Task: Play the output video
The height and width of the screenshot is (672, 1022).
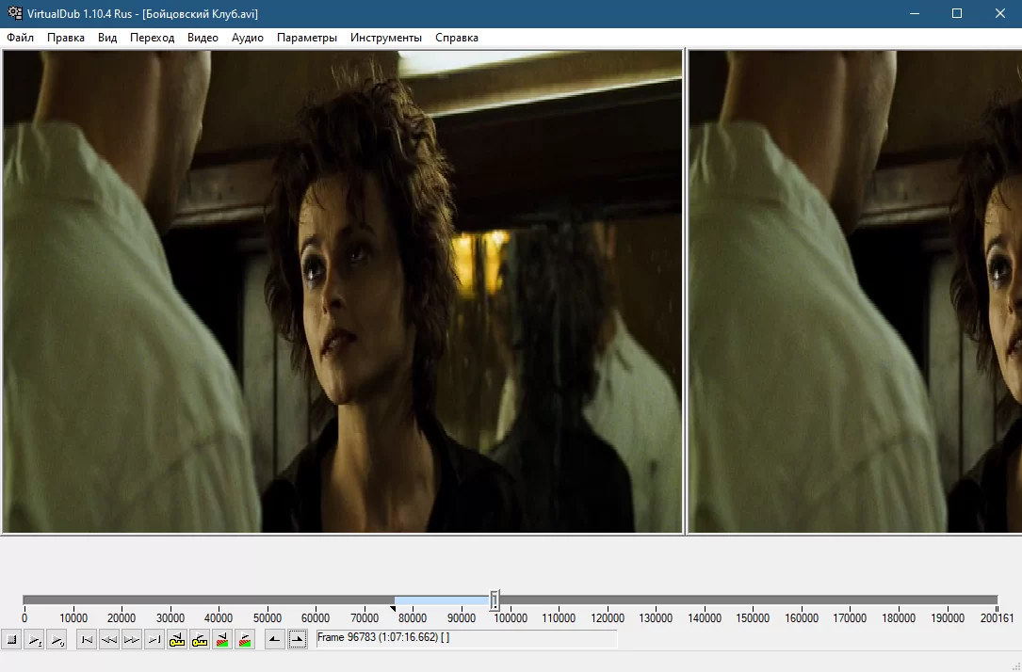Action: coord(57,639)
